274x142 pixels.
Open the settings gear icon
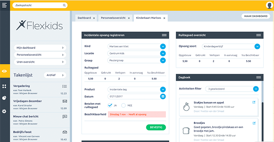click(x=4, y=111)
